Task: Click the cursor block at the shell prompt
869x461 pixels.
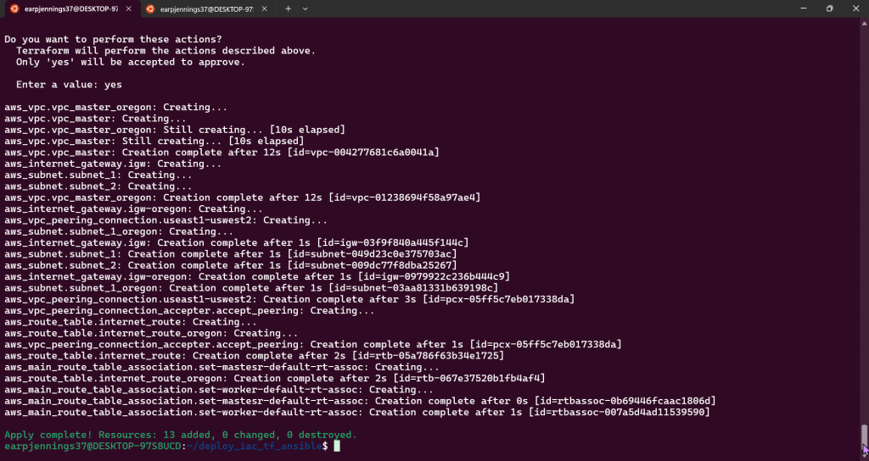Action: pos(337,446)
